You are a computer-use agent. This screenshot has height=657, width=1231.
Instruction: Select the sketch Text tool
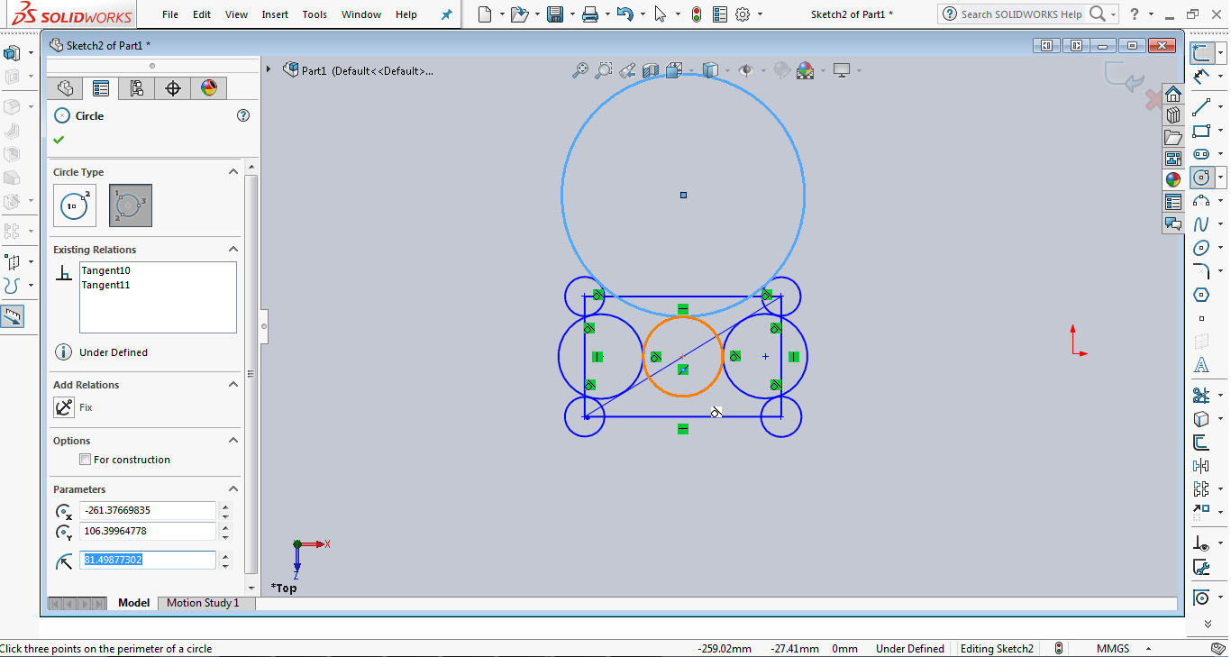click(1201, 365)
